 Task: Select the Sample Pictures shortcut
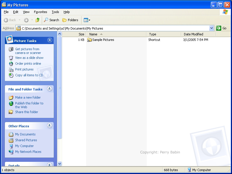click(x=103, y=40)
